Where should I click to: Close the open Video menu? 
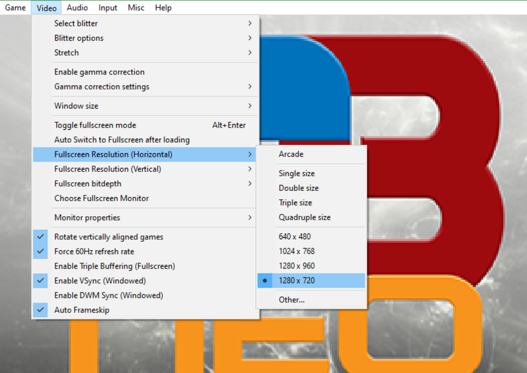tap(47, 7)
